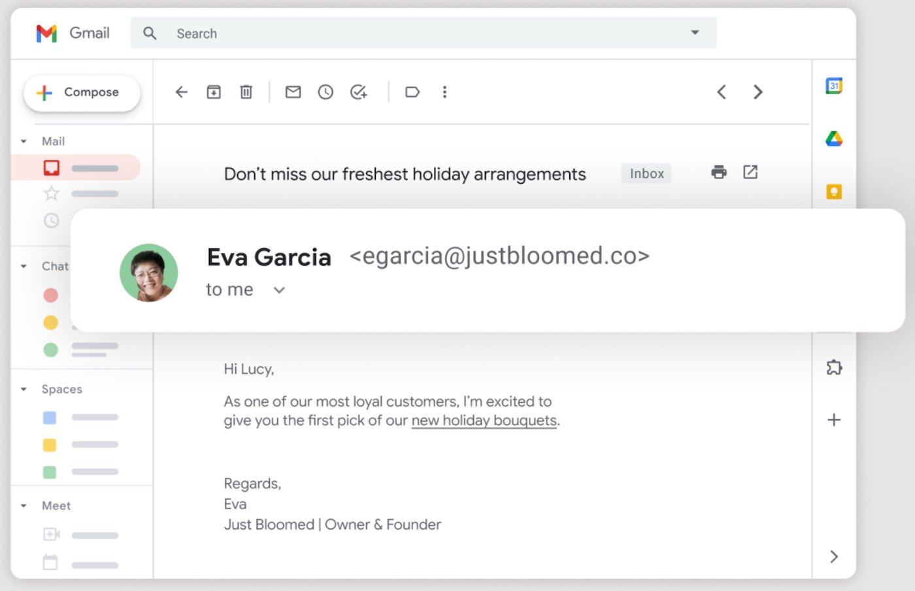This screenshot has height=591, width=915.
Task: Collapse the Spaces section
Action: coord(24,389)
